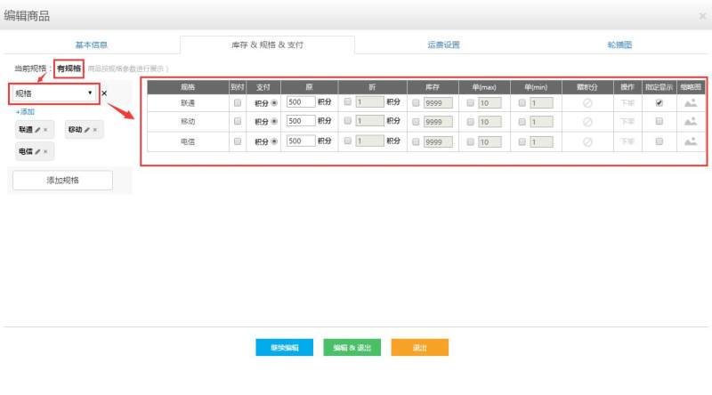Switch to the 基本信息 tab

(x=92, y=44)
